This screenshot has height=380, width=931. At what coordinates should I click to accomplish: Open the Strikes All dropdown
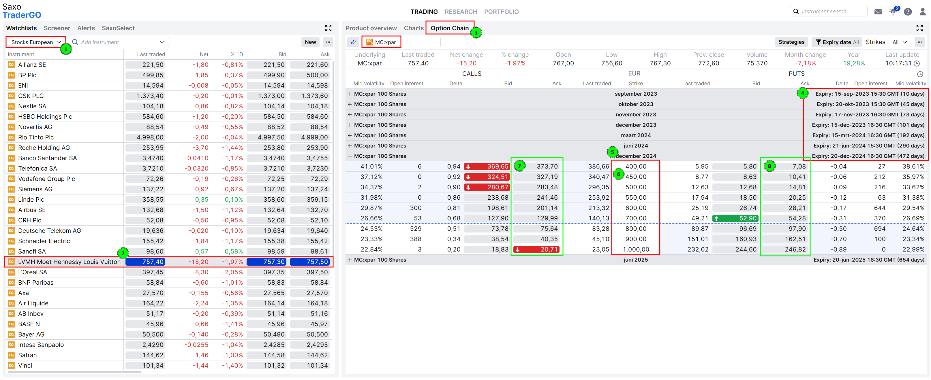click(x=900, y=42)
